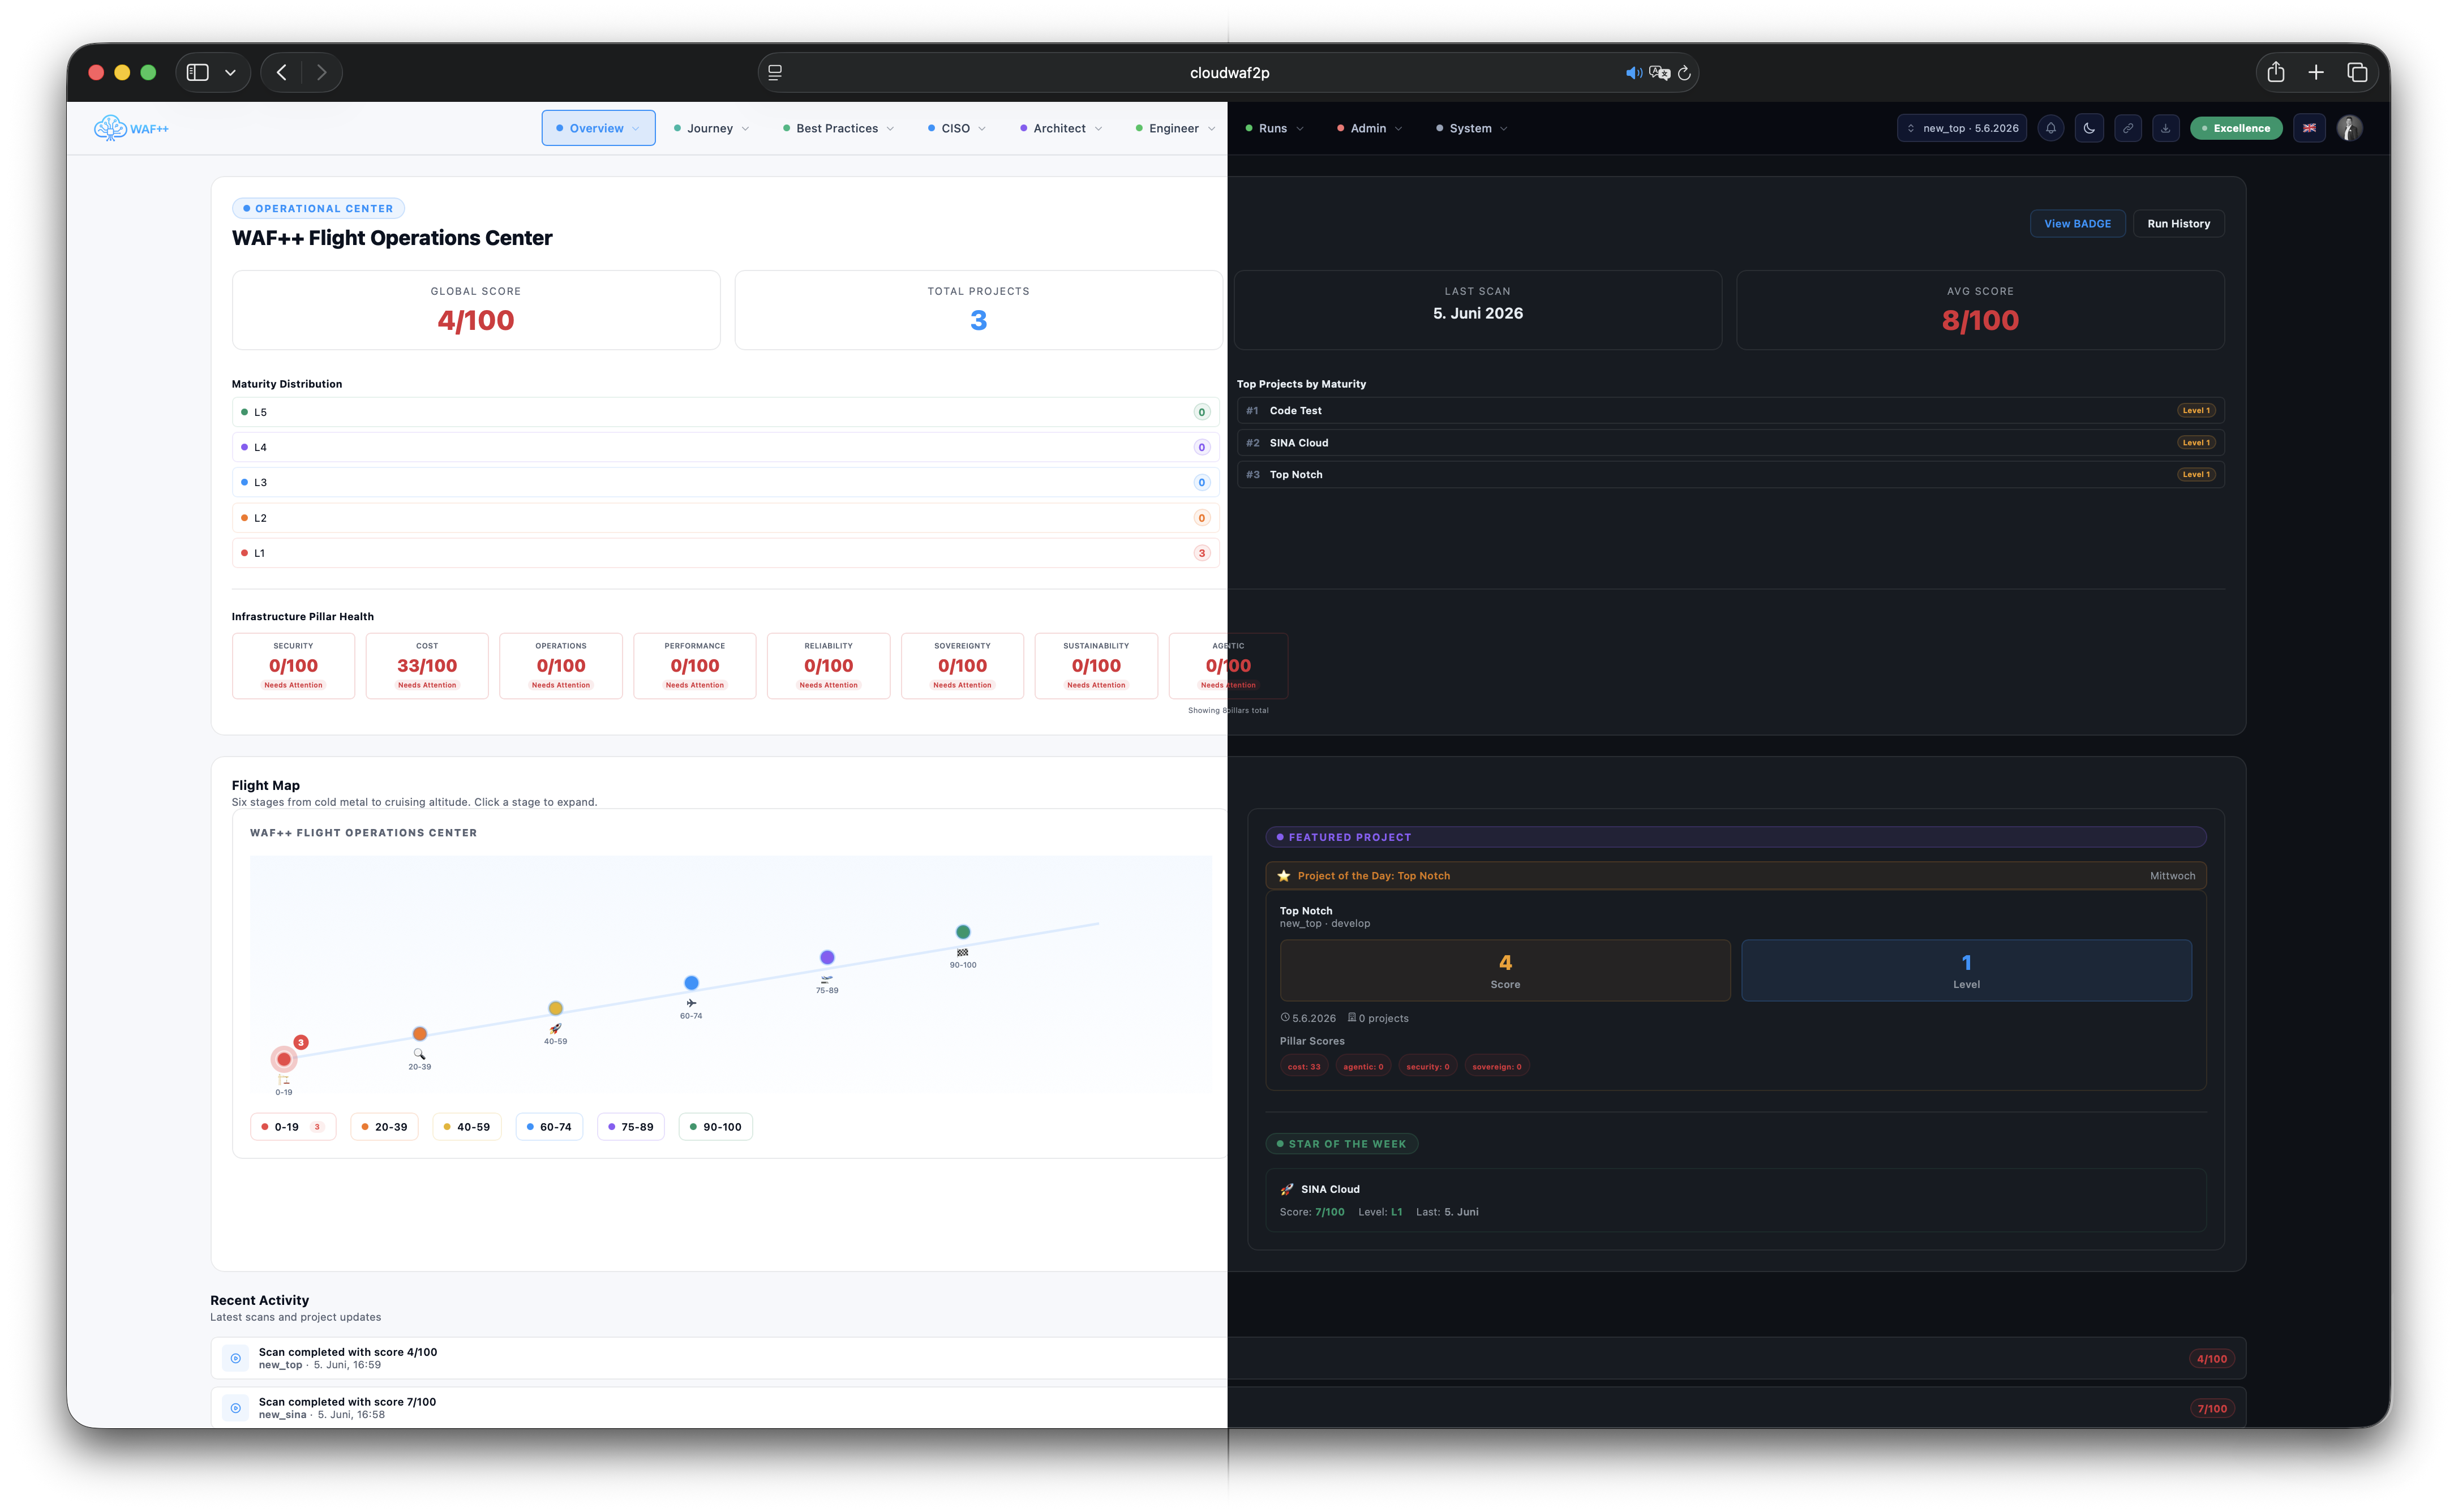Click the Cost 33/100 pillar card
This screenshot has height=1512, width=2454.
click(427, 666)
